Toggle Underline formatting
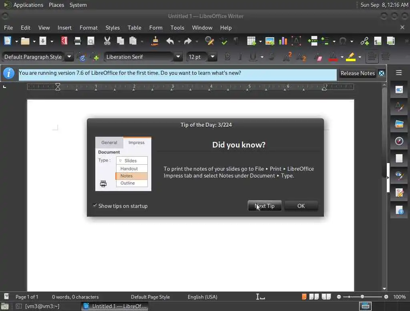This screenshot has width=410, height=311. (253, 57)
